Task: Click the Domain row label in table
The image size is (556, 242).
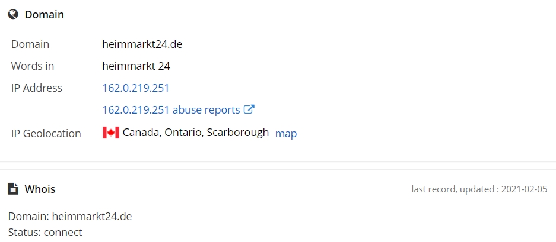Action: point(30,44)
